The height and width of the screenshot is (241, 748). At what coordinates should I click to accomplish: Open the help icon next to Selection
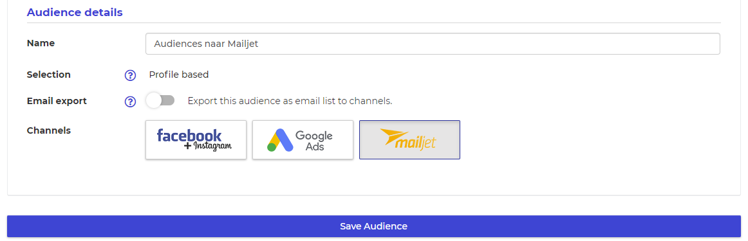130,75
